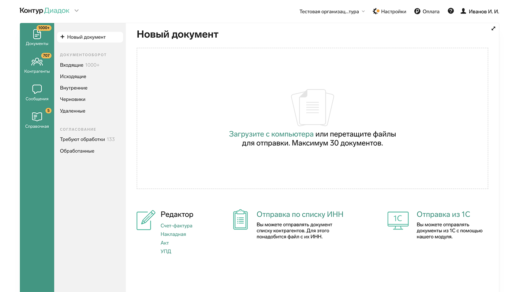Open the Контрагенты people icon

37,62
